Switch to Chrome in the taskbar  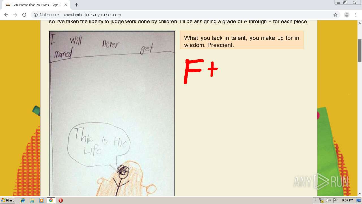(x=51, y=200)
